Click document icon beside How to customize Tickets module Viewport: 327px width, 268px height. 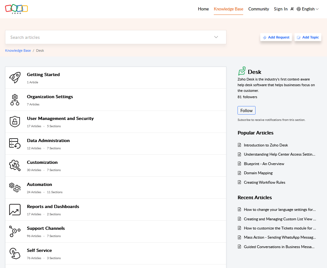click(x=239, y=228)
